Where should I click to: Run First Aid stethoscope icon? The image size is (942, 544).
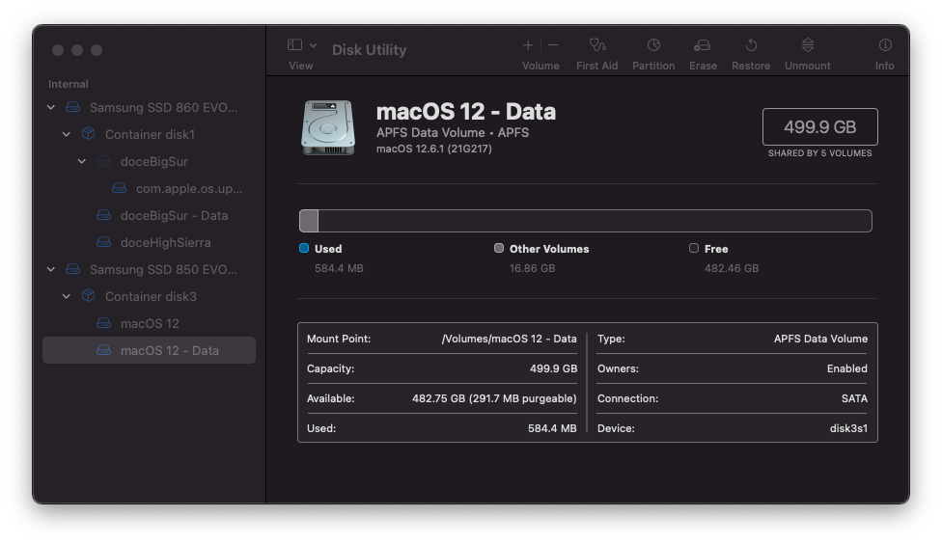(x=597, y=45)
